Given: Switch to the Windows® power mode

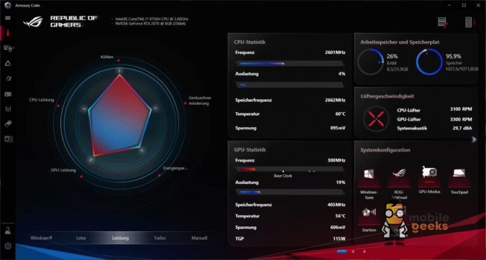Looking at the screenshot, I should point(41,238).
